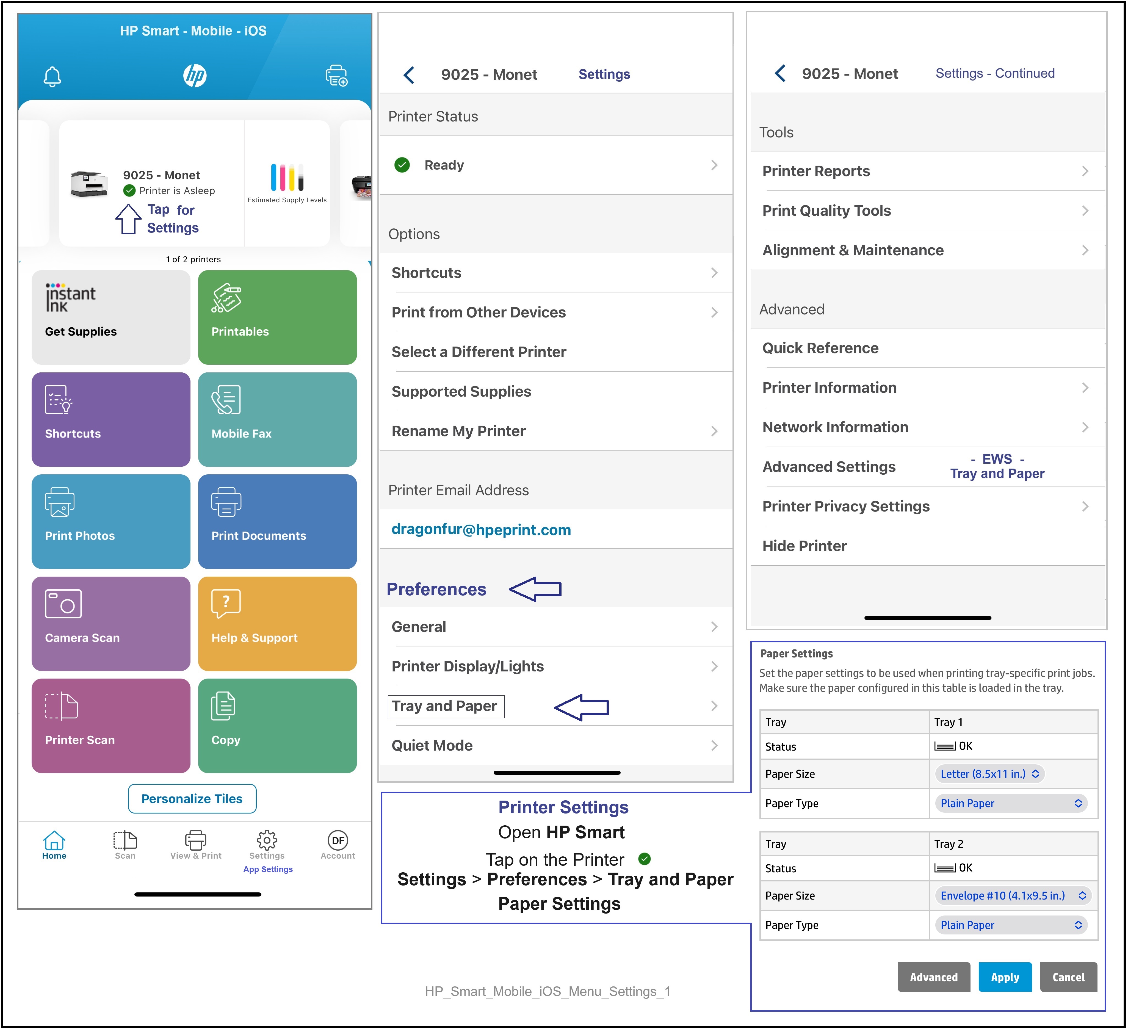The height and width of the screenshot is (1029, 1128).
Task: Open the Quiet Mode row
Action: [x=556, y=745]
